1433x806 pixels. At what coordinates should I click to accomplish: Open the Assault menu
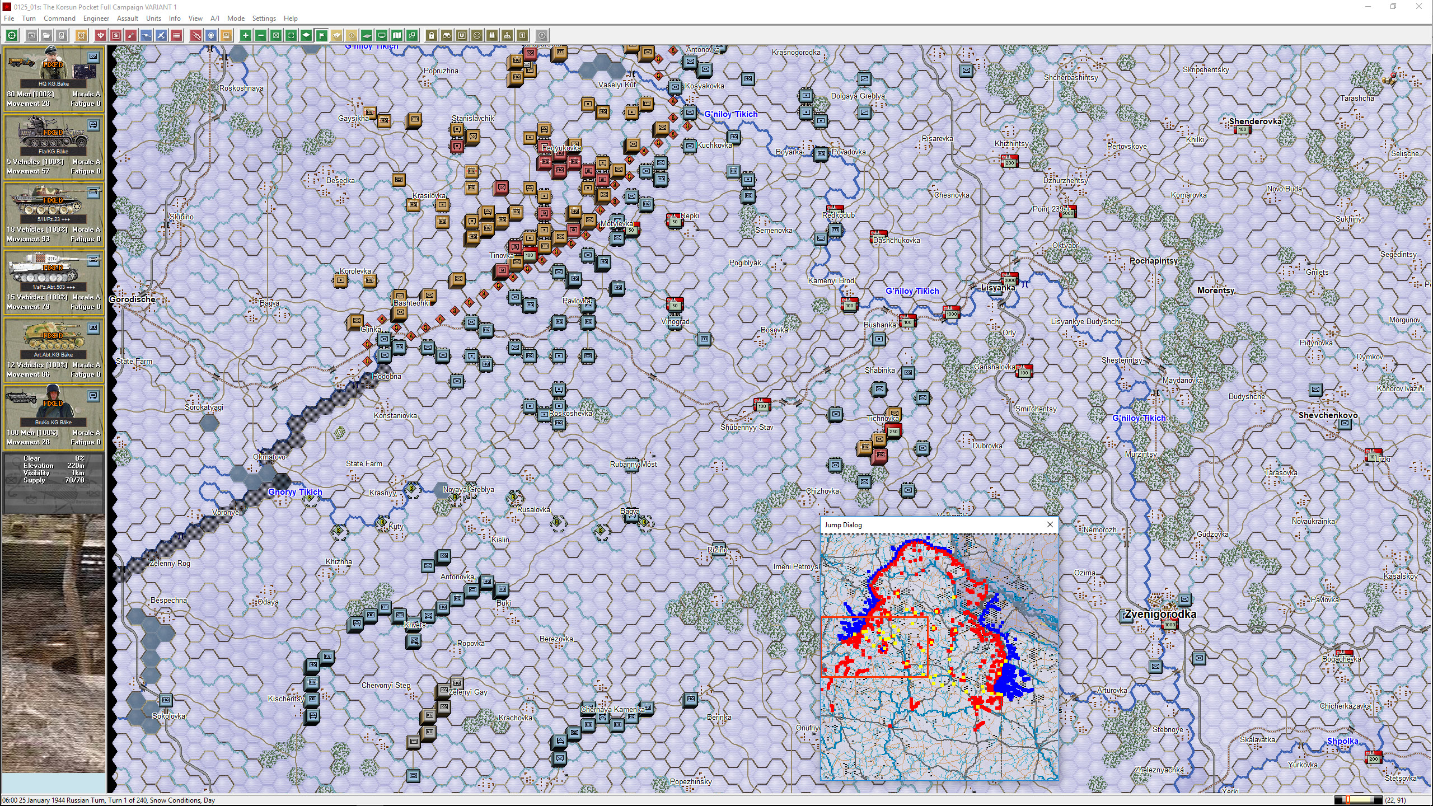(x=128, y=18)
